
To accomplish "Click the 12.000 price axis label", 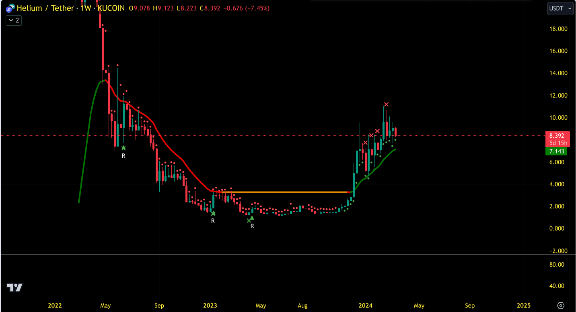I will (x=558, y=96).
